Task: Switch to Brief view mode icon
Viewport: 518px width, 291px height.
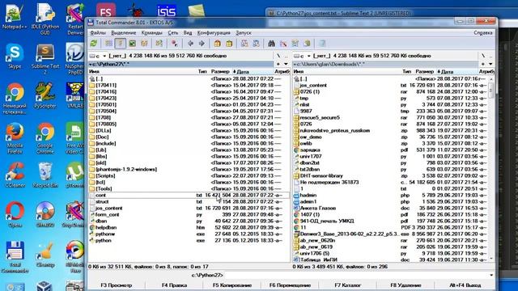Action: (108, 43)
